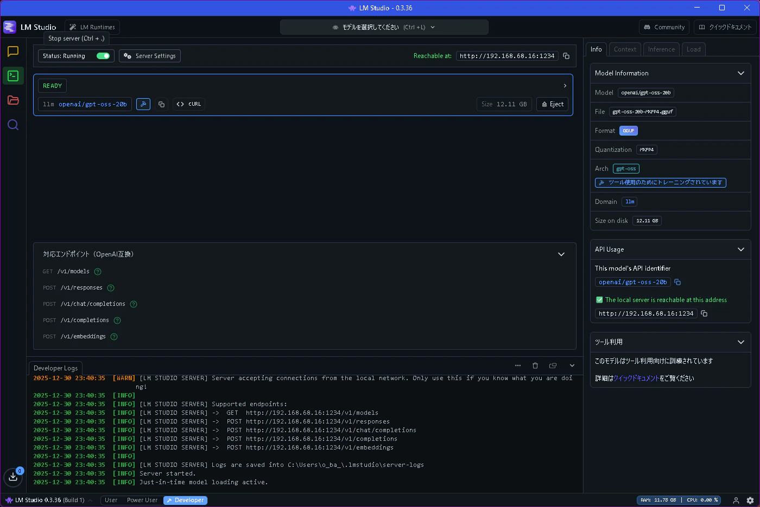This screenshot has height=507, width=760.
Task: Copy the Reachable at server address
Action: coord(566,56)
